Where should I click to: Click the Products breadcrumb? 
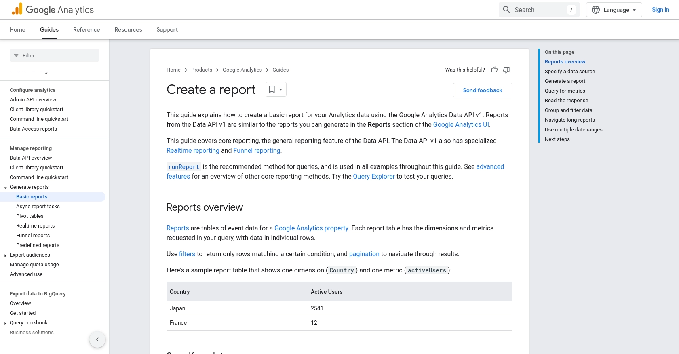(x=202, y=70)
